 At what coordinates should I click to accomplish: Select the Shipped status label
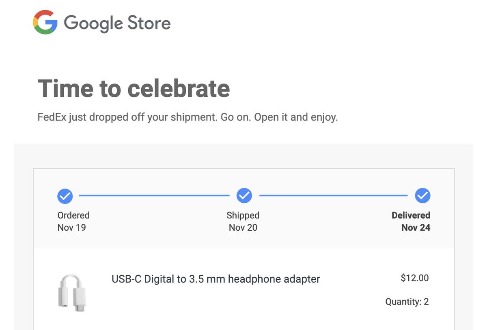pyautogui.click(x=243, y=215)
